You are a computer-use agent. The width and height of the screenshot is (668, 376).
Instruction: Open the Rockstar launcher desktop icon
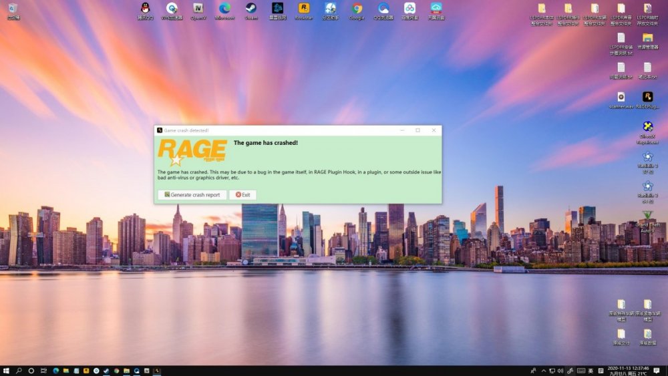pyautogui.click(x=304, y=11)
